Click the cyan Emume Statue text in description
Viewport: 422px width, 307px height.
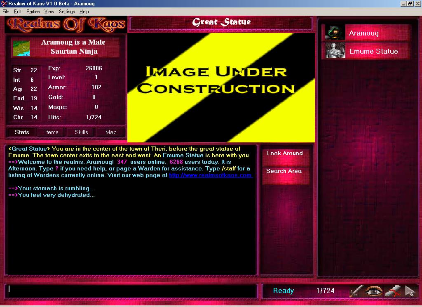(x=183, y=156)
